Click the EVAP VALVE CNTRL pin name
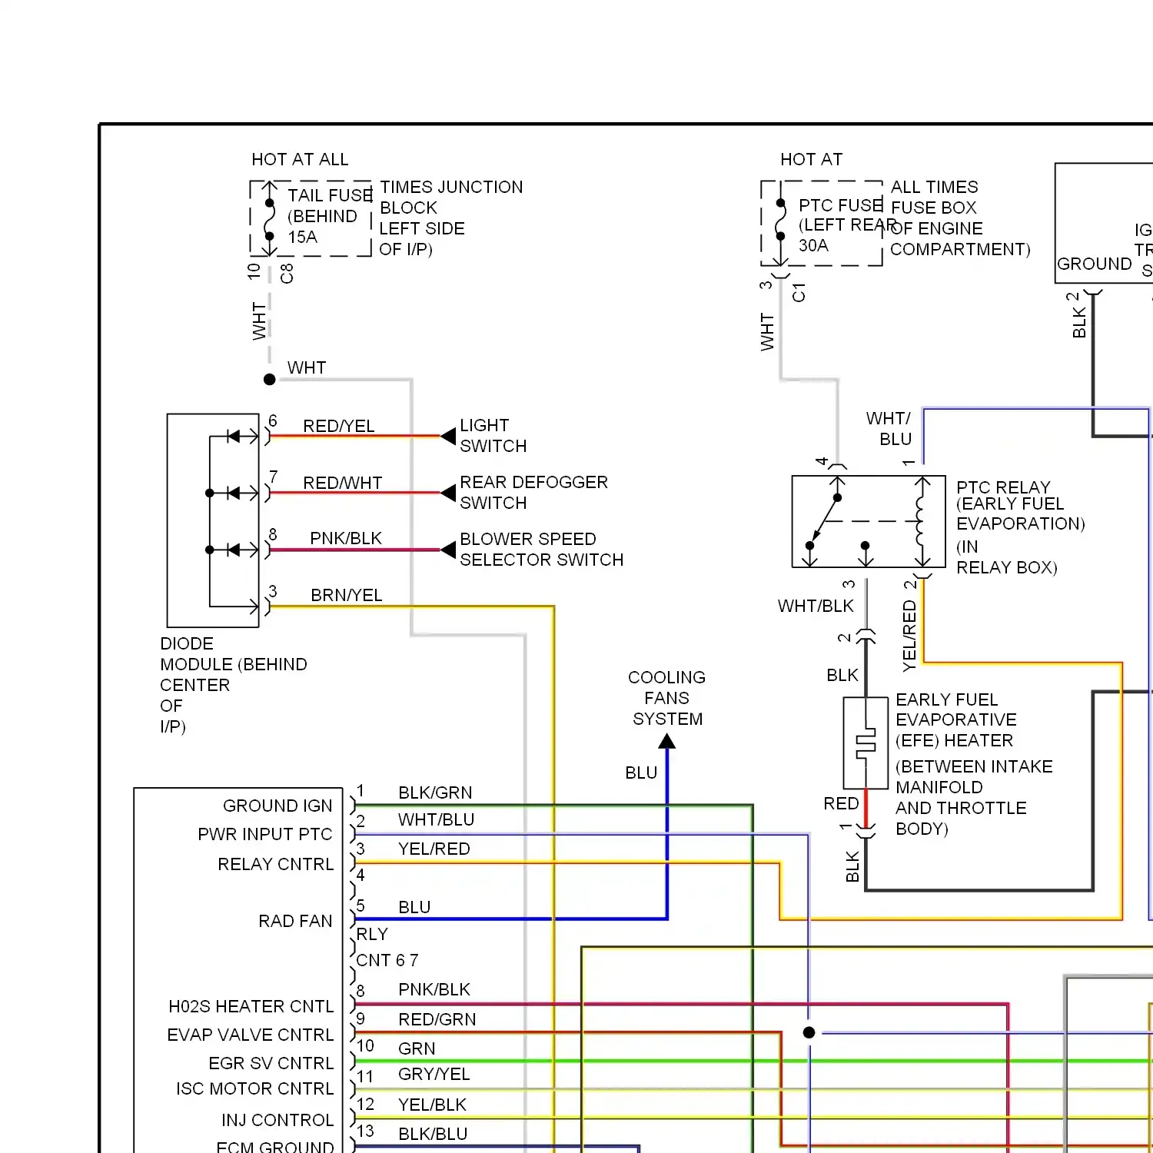 tap(251, 1035)
